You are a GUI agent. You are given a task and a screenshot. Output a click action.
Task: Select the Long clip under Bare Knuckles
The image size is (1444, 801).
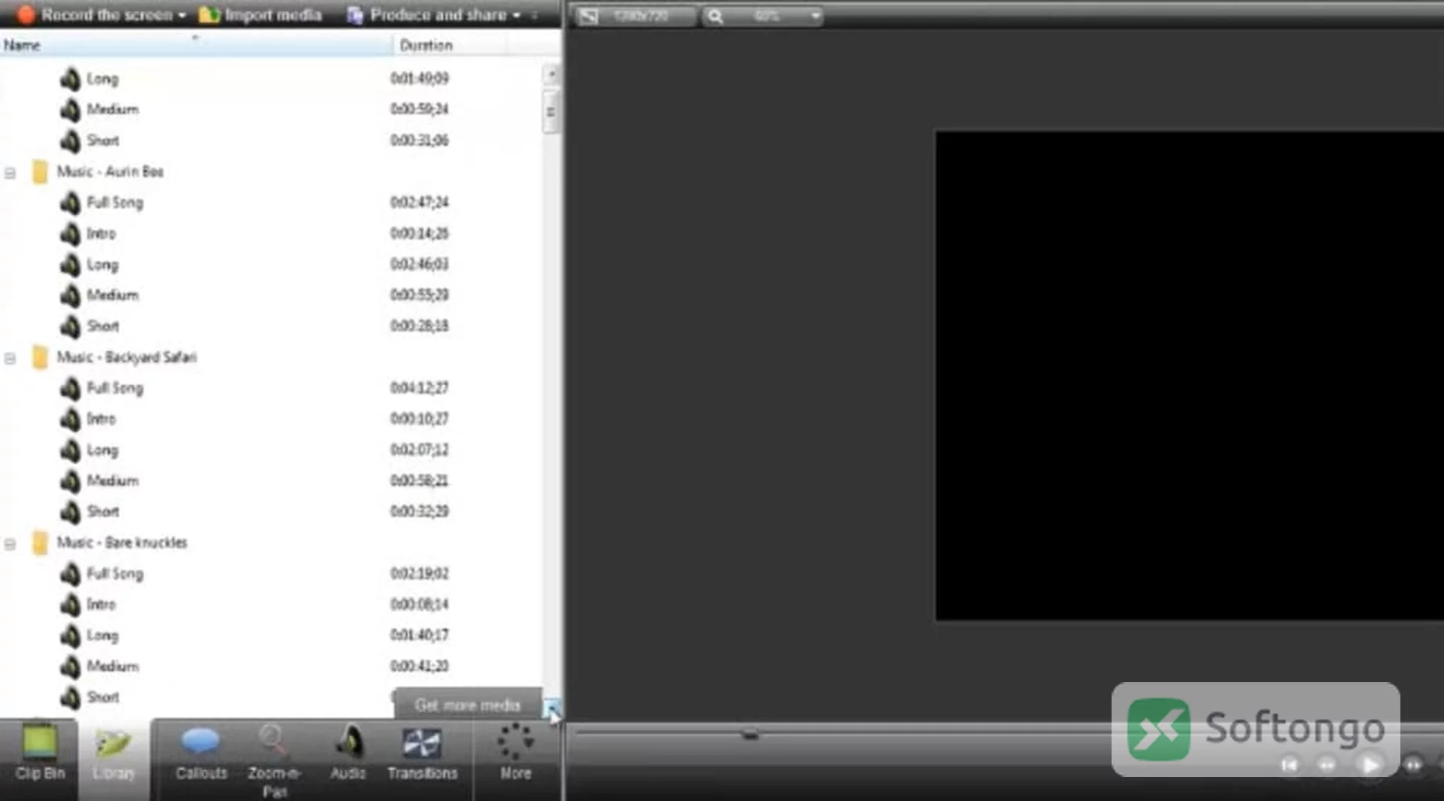pos(102,636)
